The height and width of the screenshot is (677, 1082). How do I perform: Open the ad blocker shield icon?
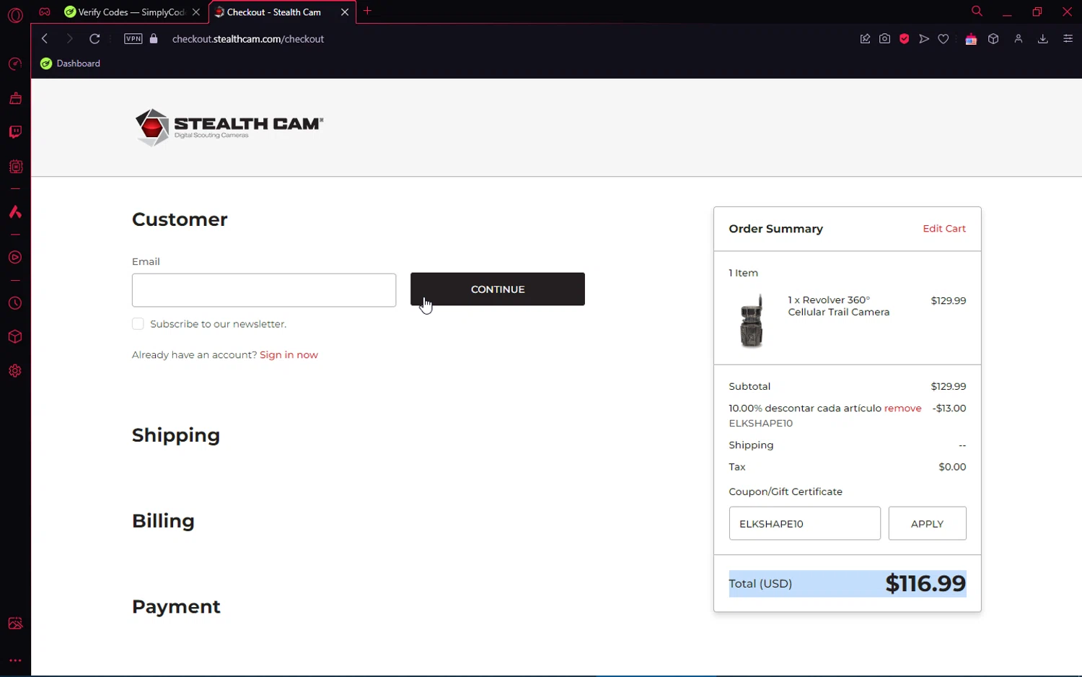click(x=904, y=39)
